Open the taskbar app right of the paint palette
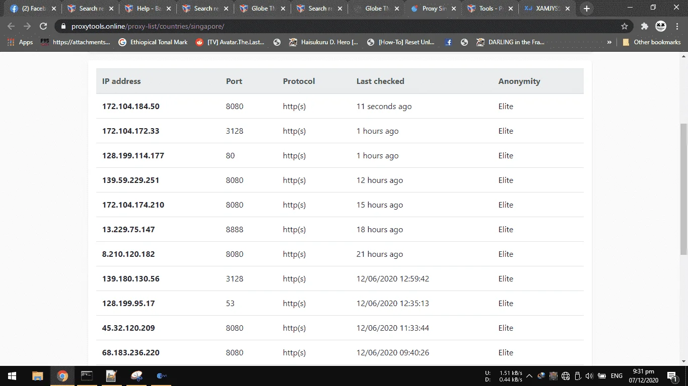This screenshot has height=386, width=688. 161,375
